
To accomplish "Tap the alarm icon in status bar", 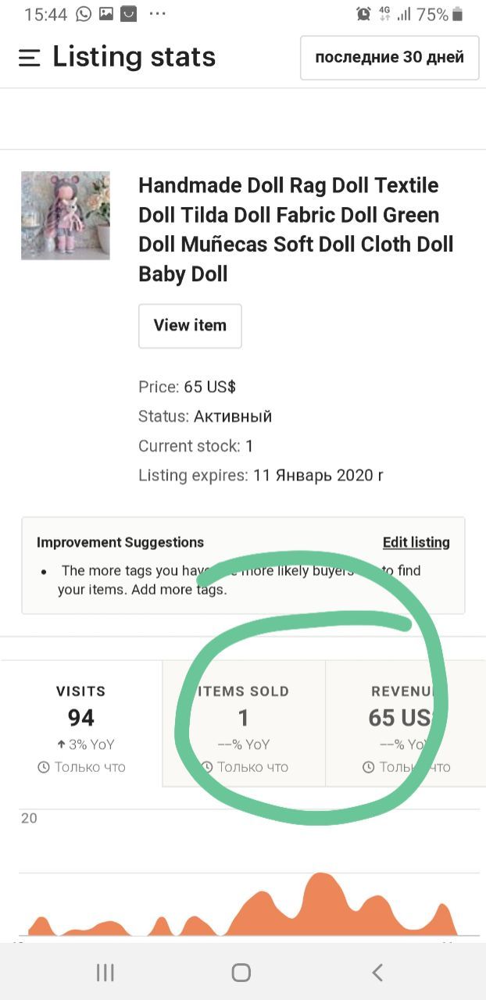I will tap(363, 14).
